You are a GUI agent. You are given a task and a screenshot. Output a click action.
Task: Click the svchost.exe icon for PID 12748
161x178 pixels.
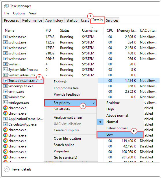pyautogui.click(x=5, y=37)
